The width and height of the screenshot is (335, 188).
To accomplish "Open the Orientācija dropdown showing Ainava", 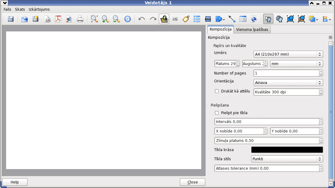I will point(288,83).
